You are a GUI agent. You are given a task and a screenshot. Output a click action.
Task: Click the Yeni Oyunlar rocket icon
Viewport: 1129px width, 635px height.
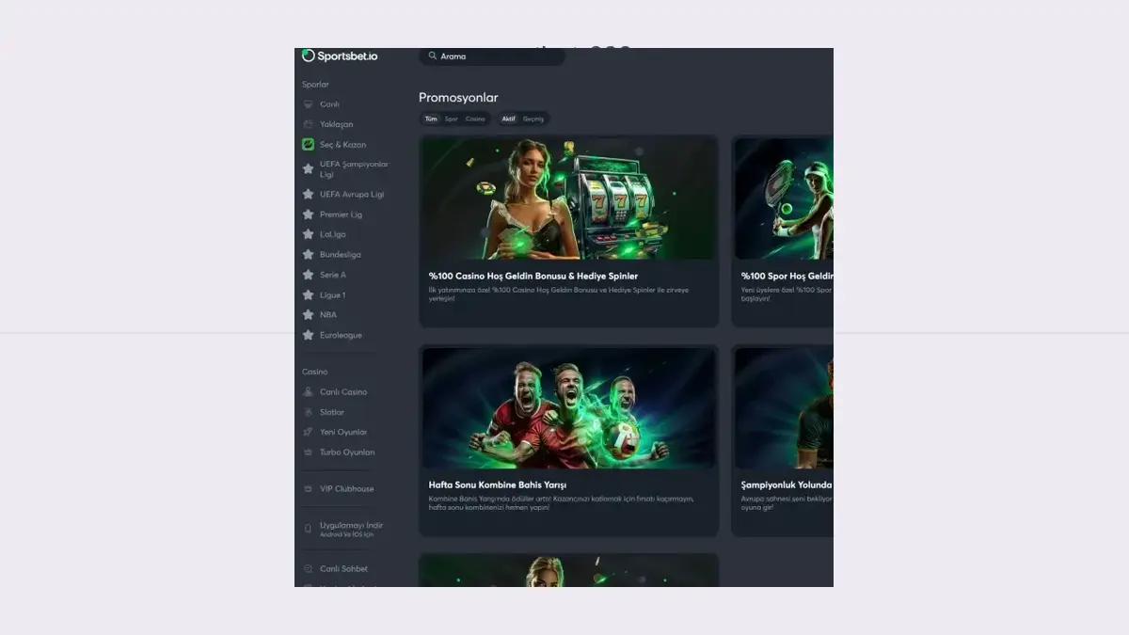pyautogui.click(x=308, y=433)
